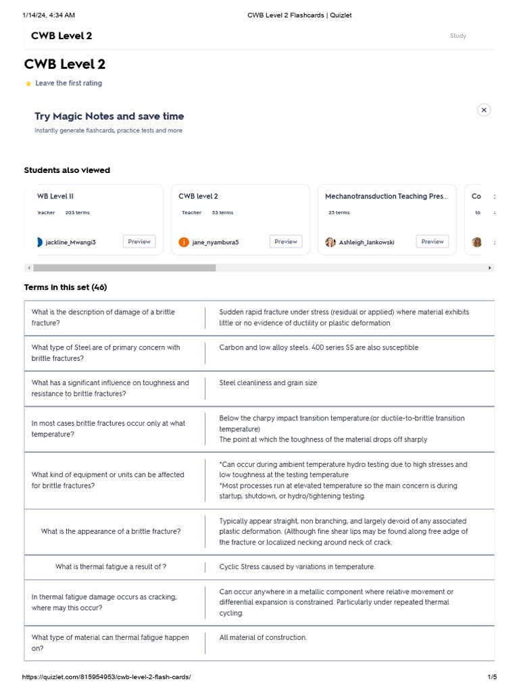Open the CWB level 2 card title
The height and width of the screenshot is (692, 519).
(198, 196)
